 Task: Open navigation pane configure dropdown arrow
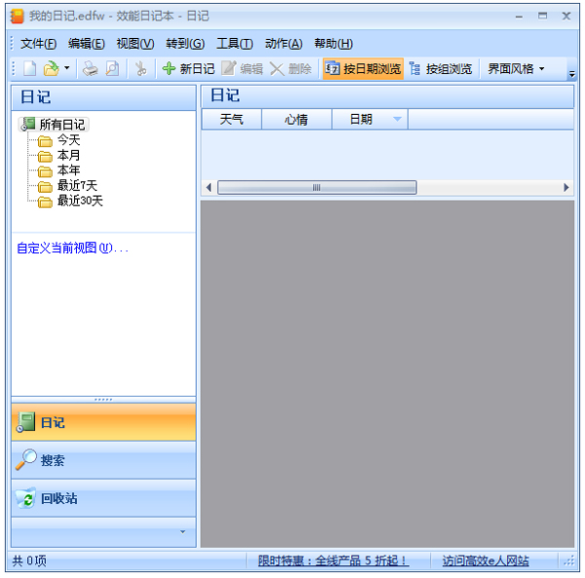pyautogui.click(x=183, y=532)
